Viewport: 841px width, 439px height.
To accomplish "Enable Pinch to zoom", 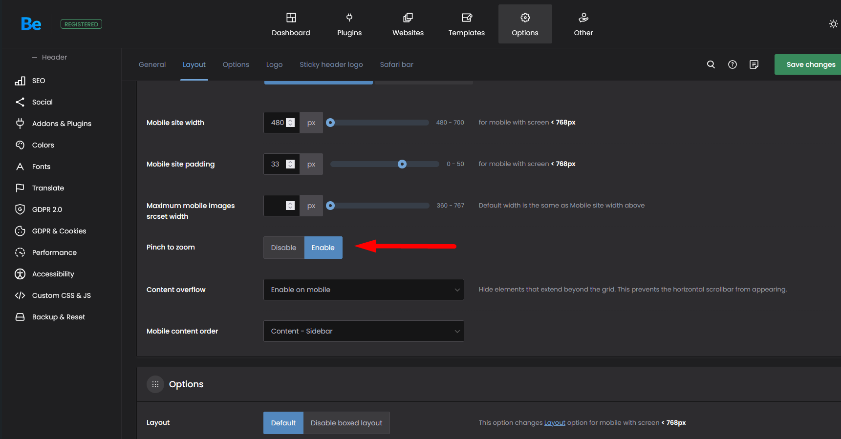I will 323,248.
